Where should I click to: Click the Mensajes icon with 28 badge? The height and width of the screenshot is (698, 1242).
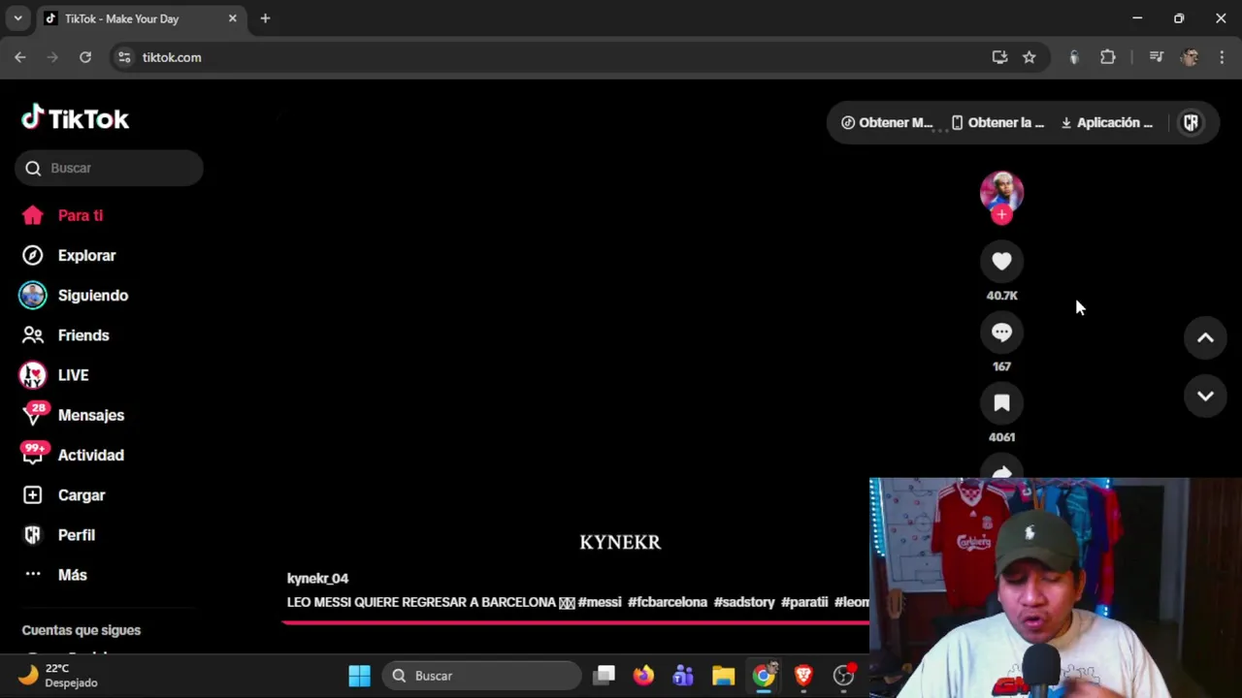[x=34, y=414]
